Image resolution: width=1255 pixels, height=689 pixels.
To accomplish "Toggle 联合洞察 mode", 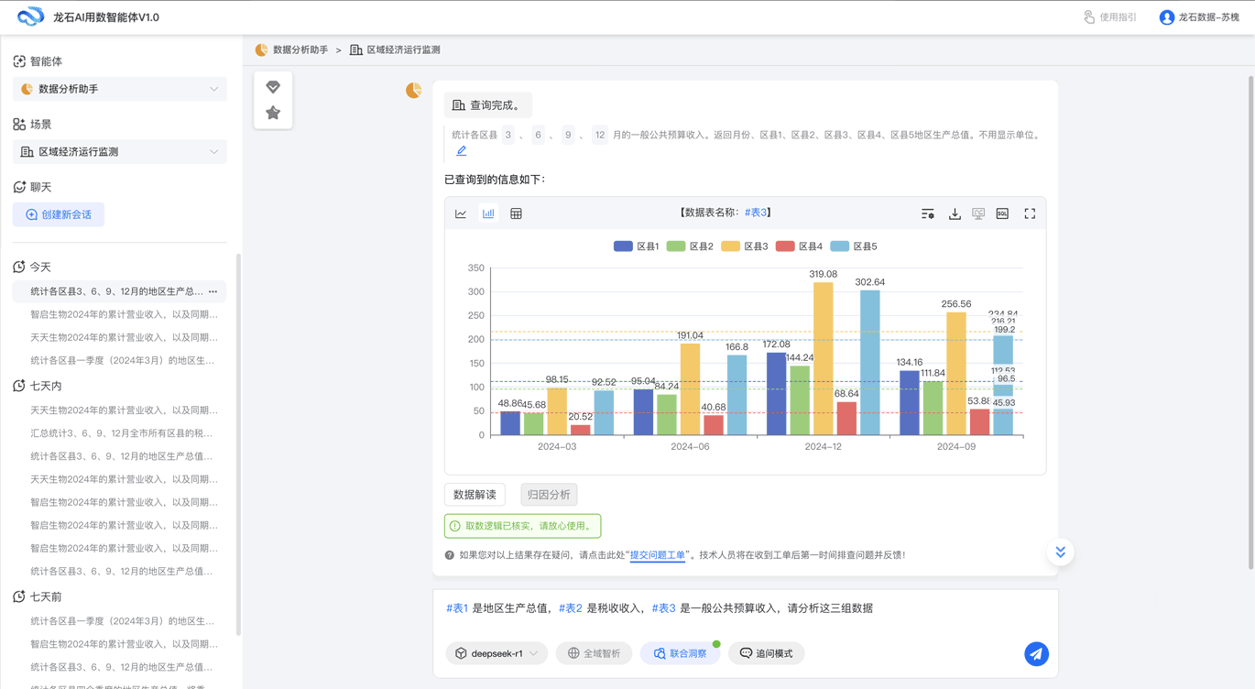I will 680,653.
